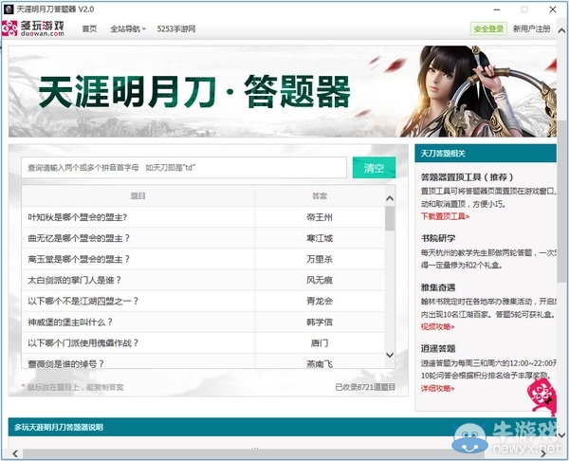Click the red mascot floating icon

541,397
